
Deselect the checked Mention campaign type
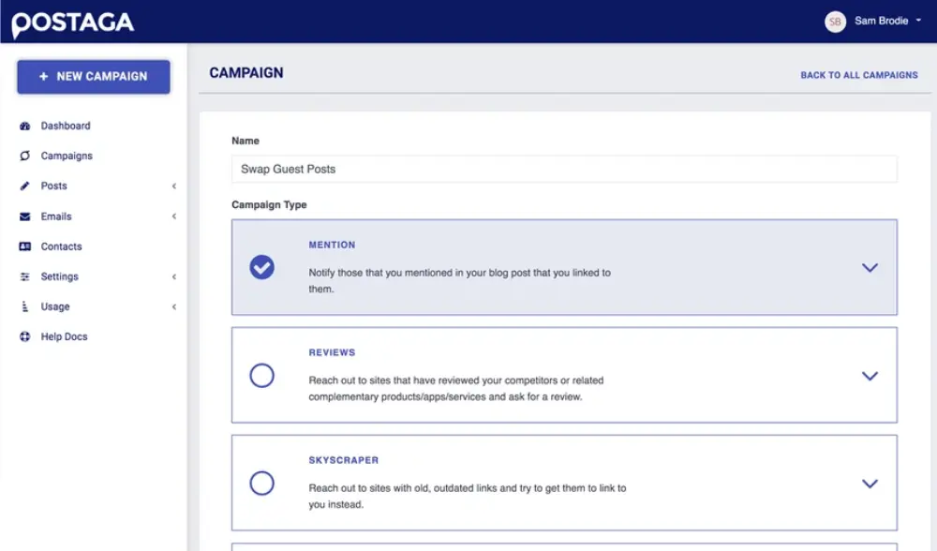tap(262, 267)
